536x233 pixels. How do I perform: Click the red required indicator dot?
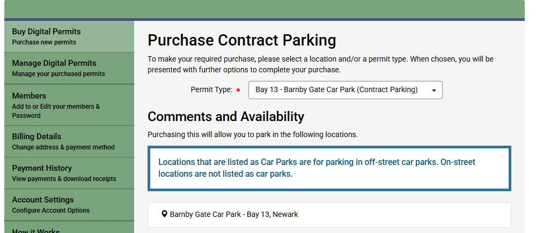pyautogui.click(x=238, y=90)
